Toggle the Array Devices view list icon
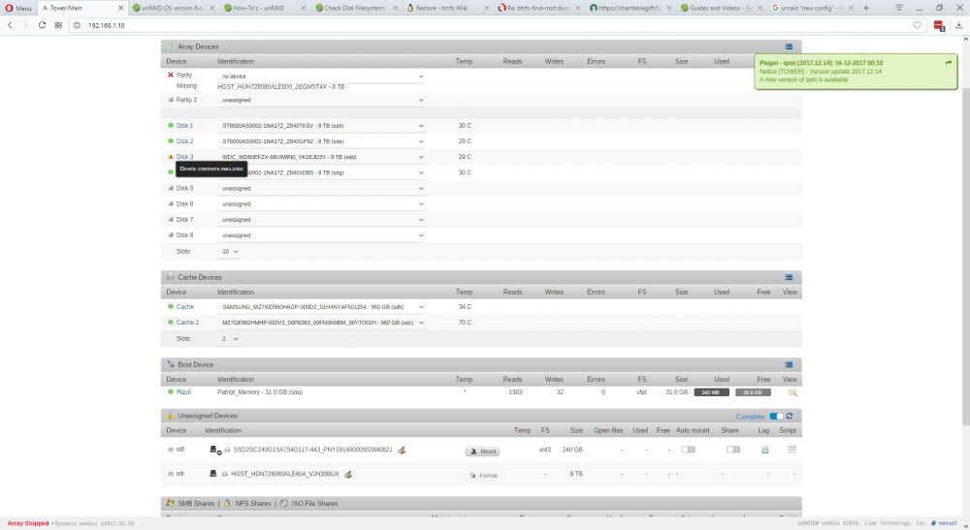Screen dimensions: 970x530 pyautogui.click(x=789, y=47)
